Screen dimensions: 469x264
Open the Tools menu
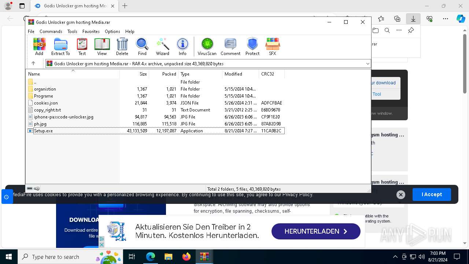click(72, 32)
